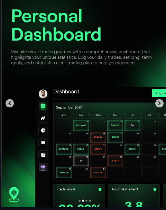Screen dimensions: 166x210
Task: Open the news list sidebar icon
Action: coord(43,155)
